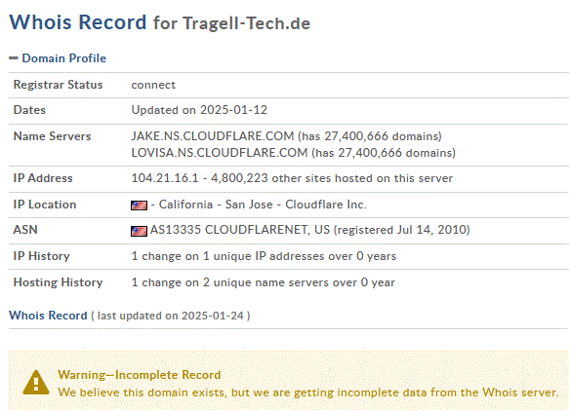Click the IP address 104.21.16.1
Image resolution: width=570 pixels, height=411 pixels.
[165, 178]
